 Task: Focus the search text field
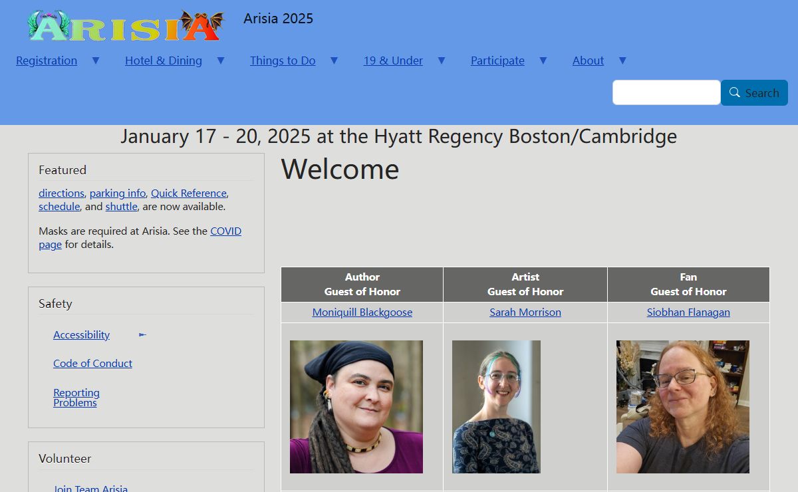tap(666, 93)
